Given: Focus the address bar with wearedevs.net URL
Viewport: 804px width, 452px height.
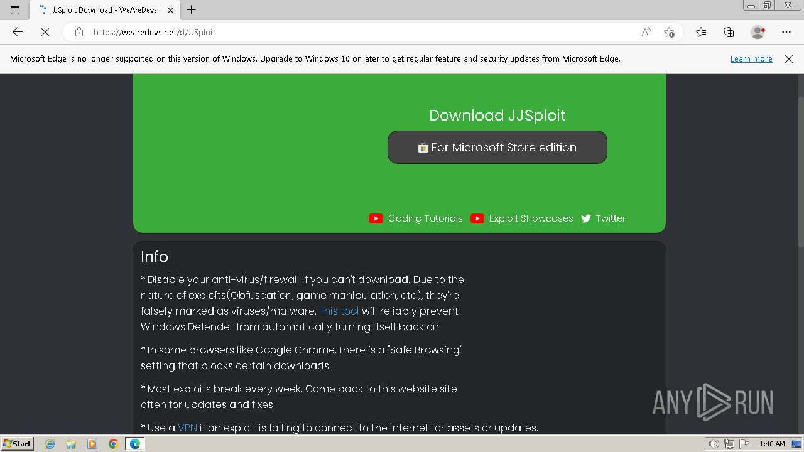Looking at the screenshot, I should 361,32.
